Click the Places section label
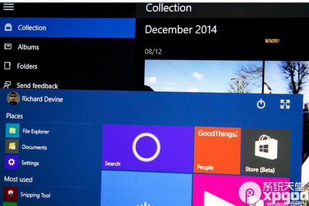Viewport: 309px width, 206px height. click(14, 116)
